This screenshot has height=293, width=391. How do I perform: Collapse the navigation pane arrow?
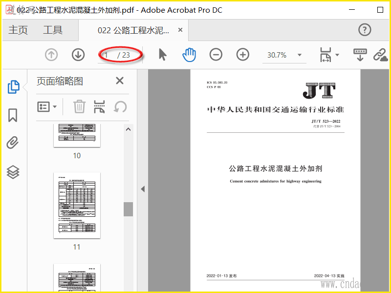(x=143, y=189)
